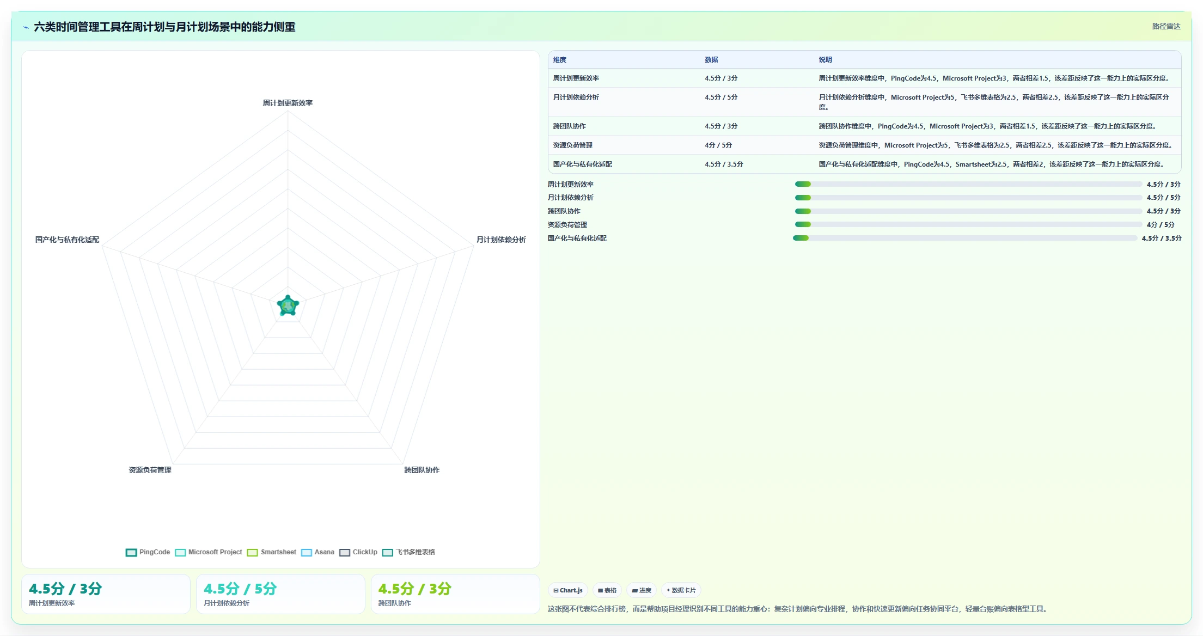Click the radar axis label 月计划依赖分析
The width and height of the screenshot is (1203, 636).
501,240
